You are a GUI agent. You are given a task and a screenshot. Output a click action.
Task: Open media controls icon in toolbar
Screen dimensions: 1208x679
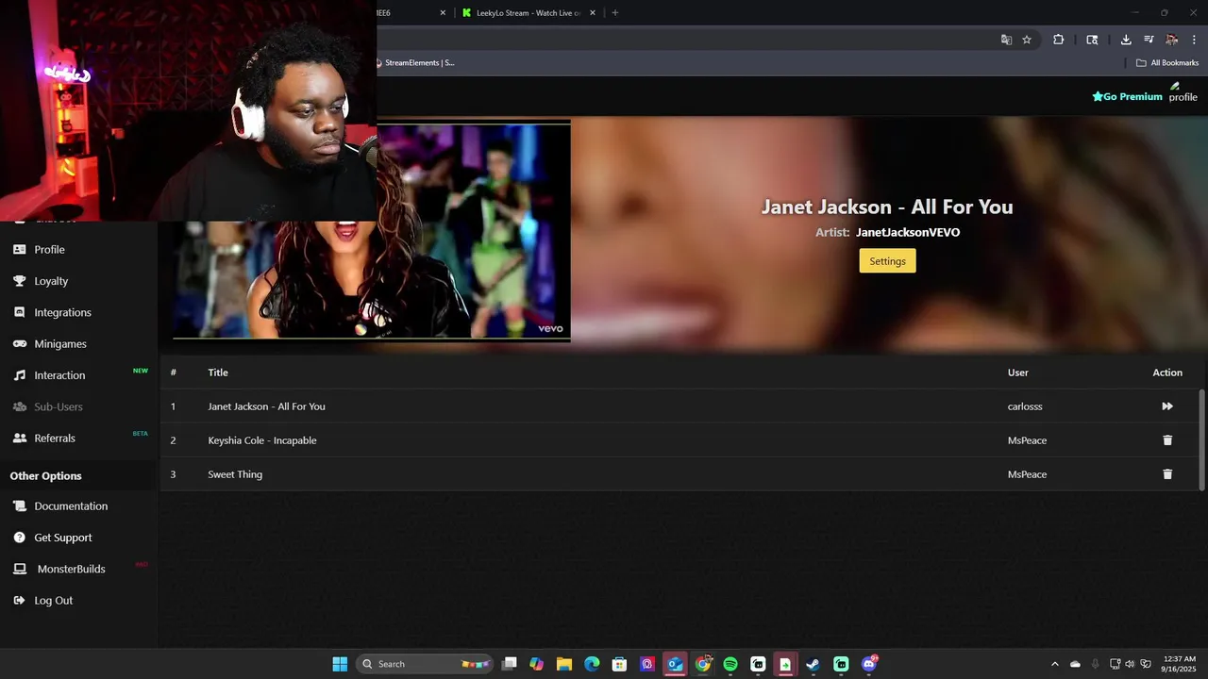coord(1149,40)
